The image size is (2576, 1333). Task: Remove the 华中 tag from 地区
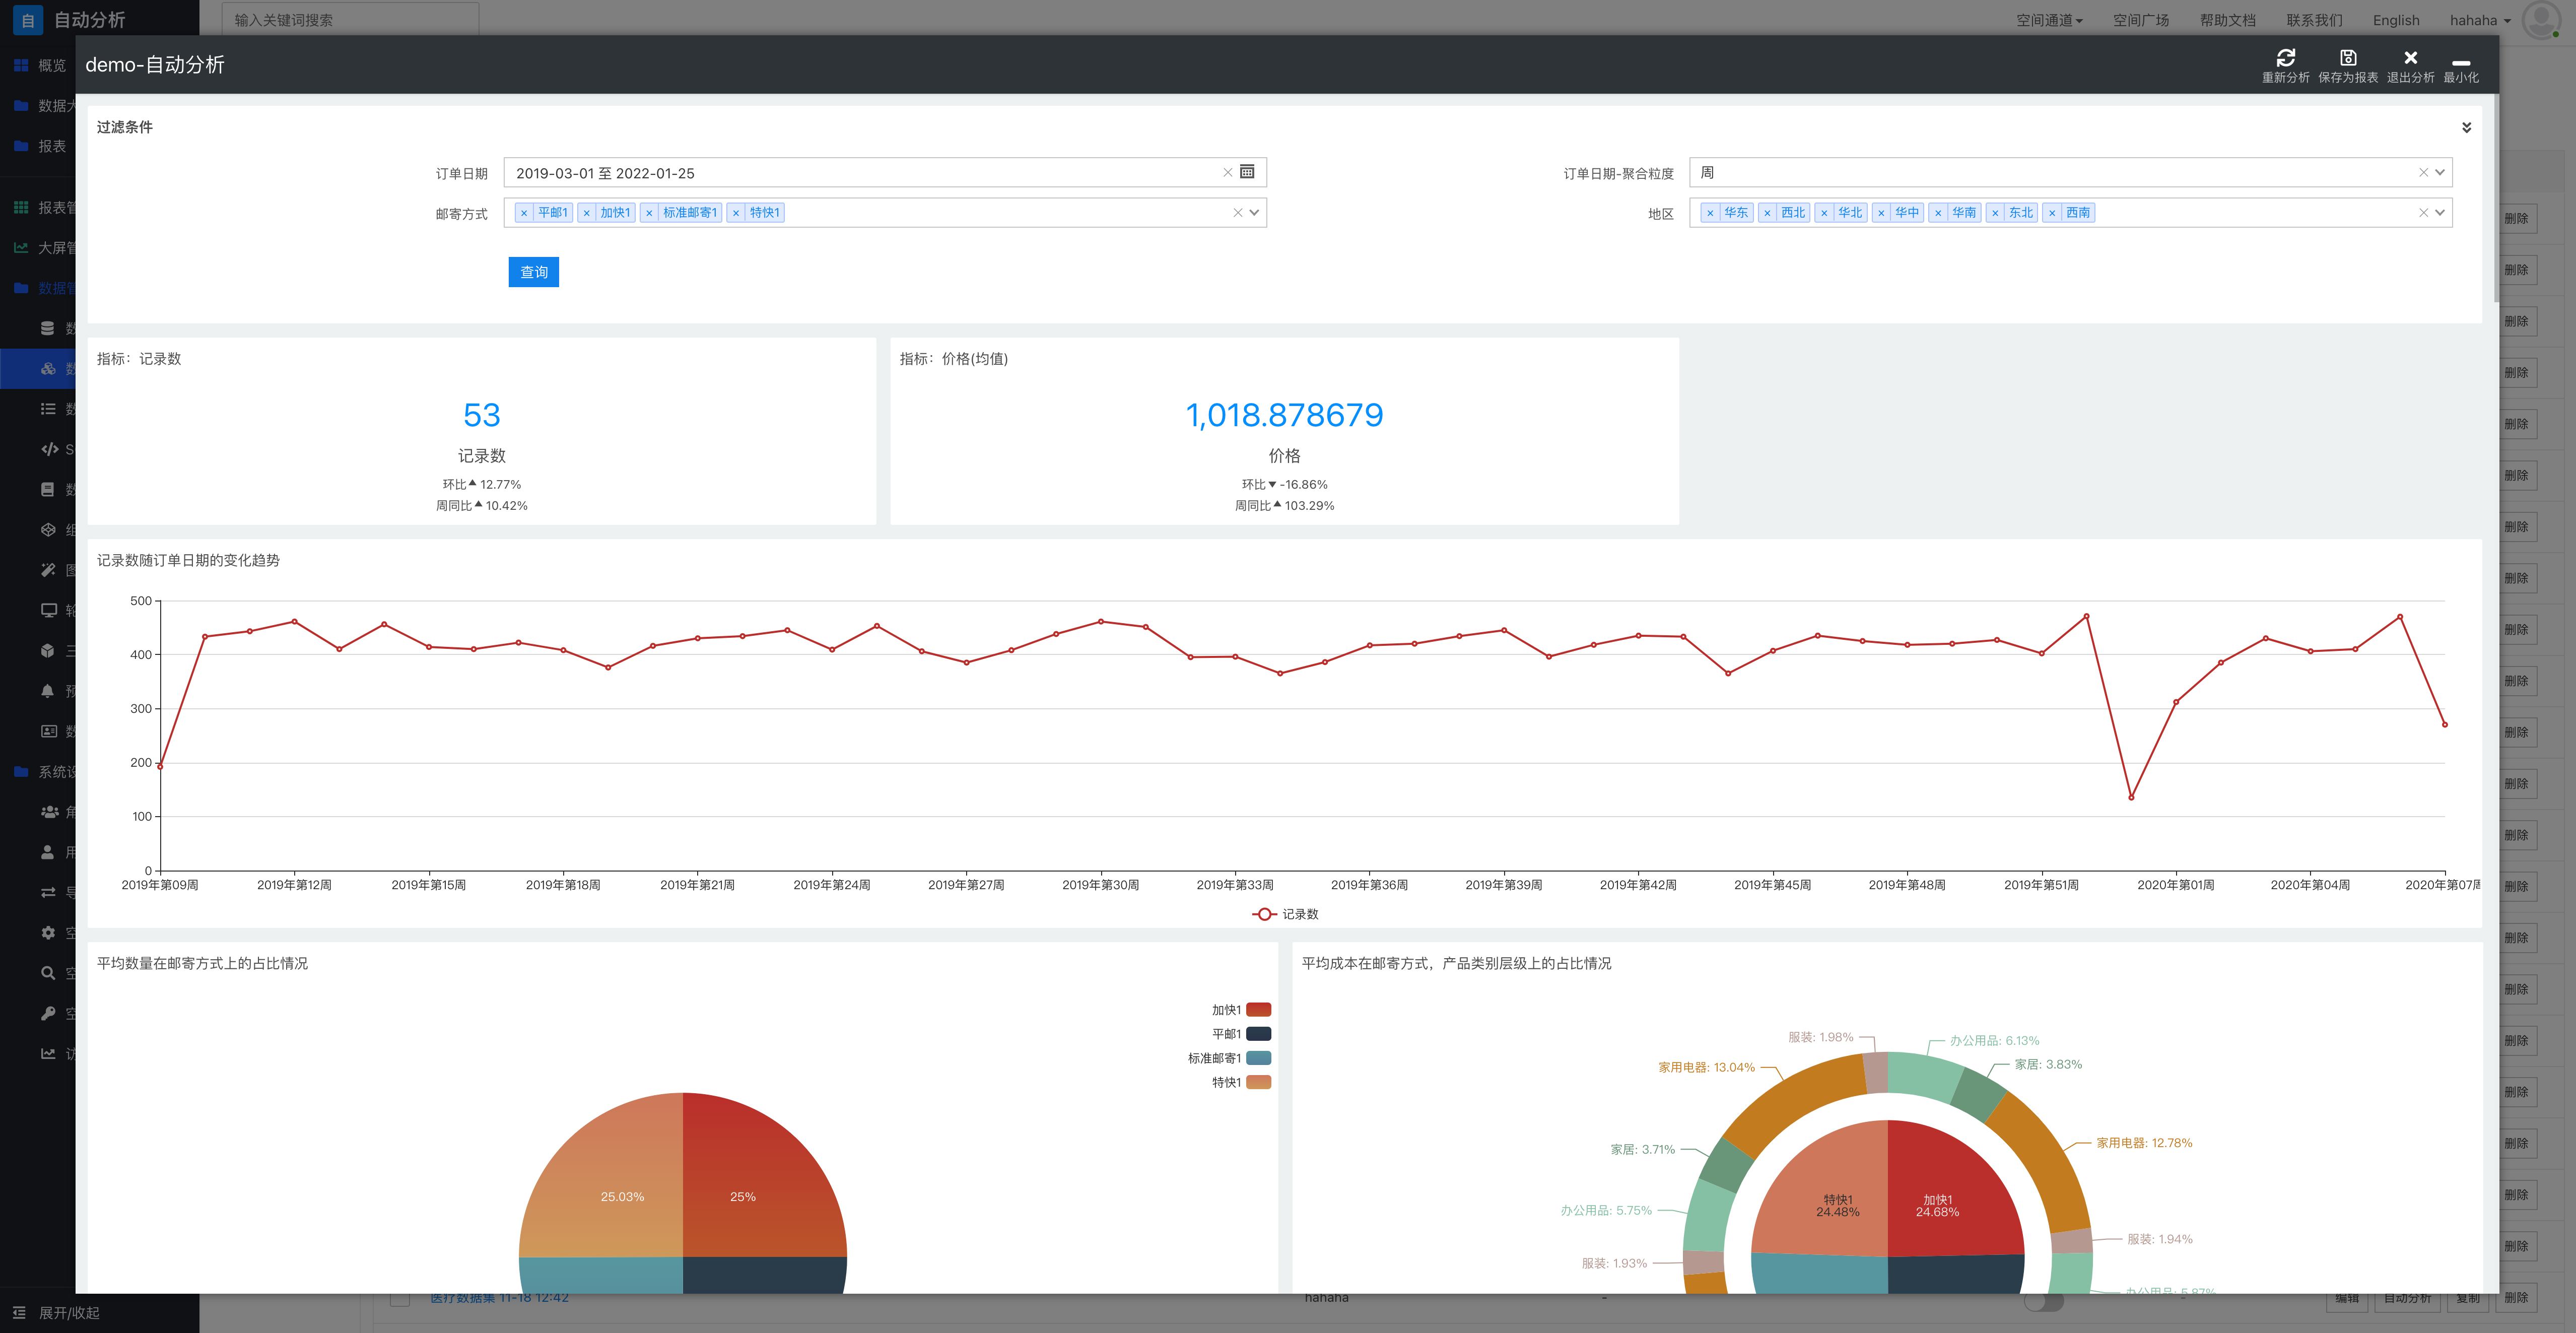(x=1881, y=213)
